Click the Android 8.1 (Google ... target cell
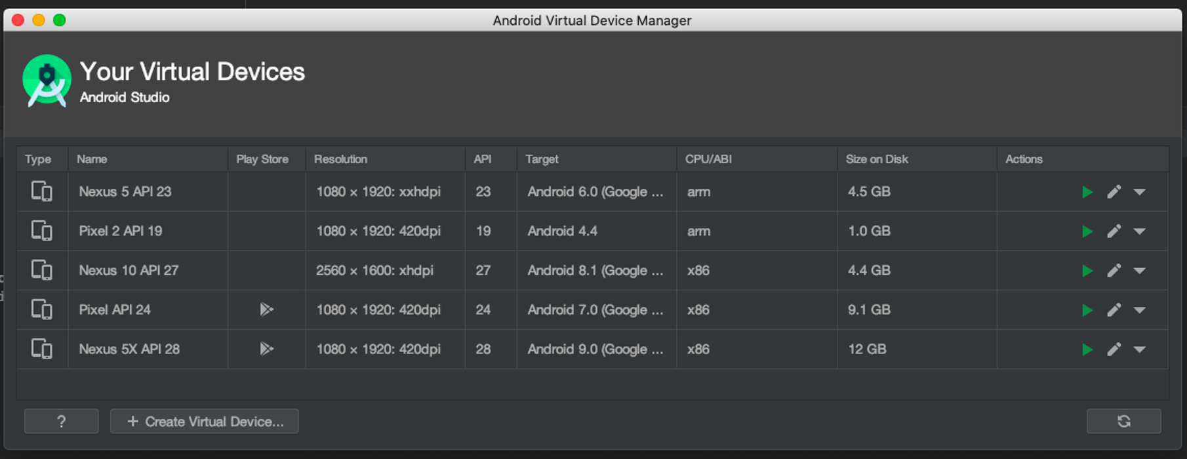Viewport: 1187px width, 459px height. point(597,270)
